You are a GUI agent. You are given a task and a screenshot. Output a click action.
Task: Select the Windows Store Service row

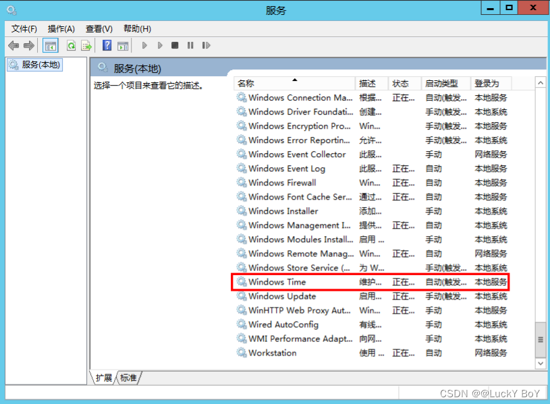[372, 268]
